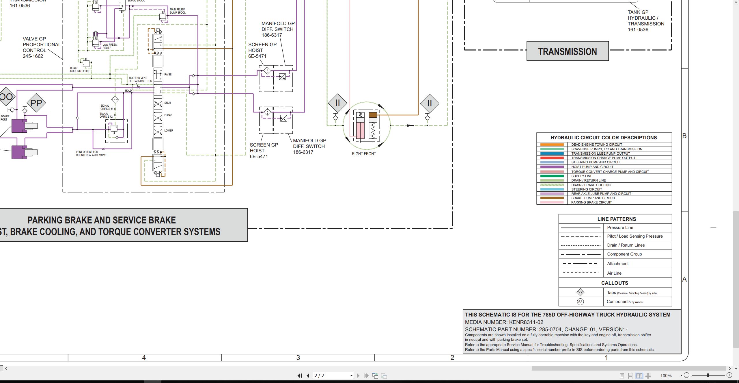Screen dimensions: 739x383
Task: Switch to continuous facing pages view
Action: coord(648,375)
